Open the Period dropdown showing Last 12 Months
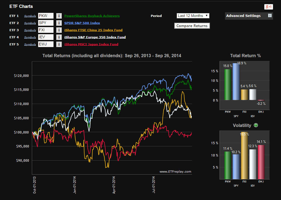This screenshot has height=200, width=281. [193, 16]
